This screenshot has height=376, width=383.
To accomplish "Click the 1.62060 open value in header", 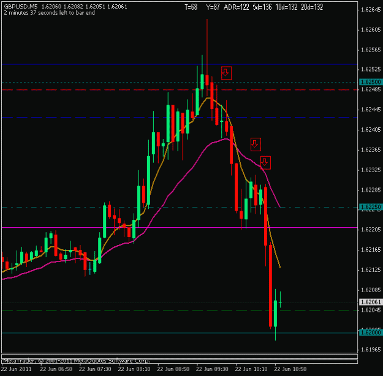I will tap(51, 7).
